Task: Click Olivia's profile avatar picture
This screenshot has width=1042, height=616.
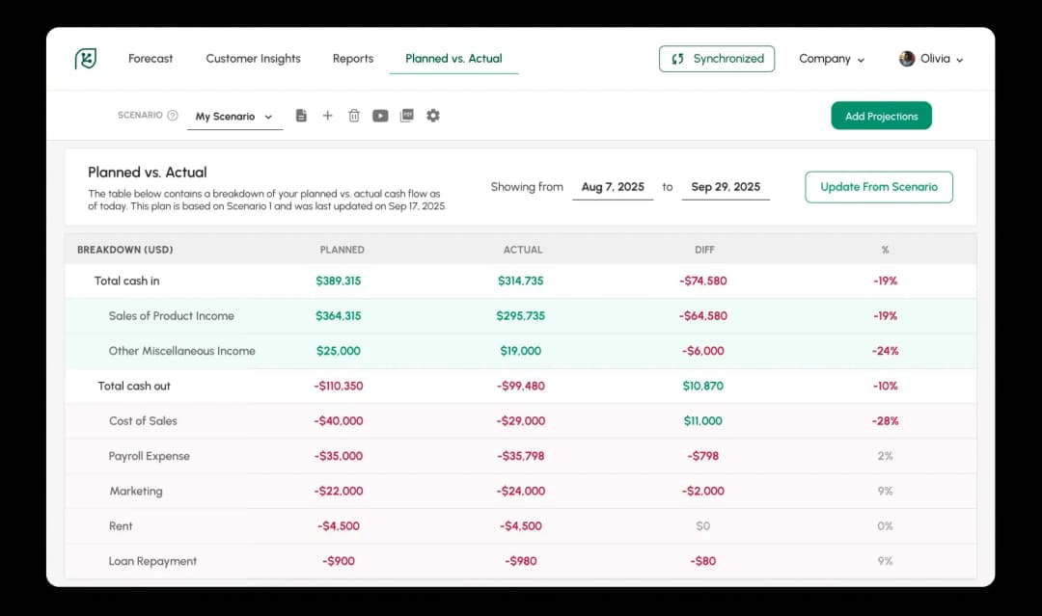Action: (x=907, y=59)
